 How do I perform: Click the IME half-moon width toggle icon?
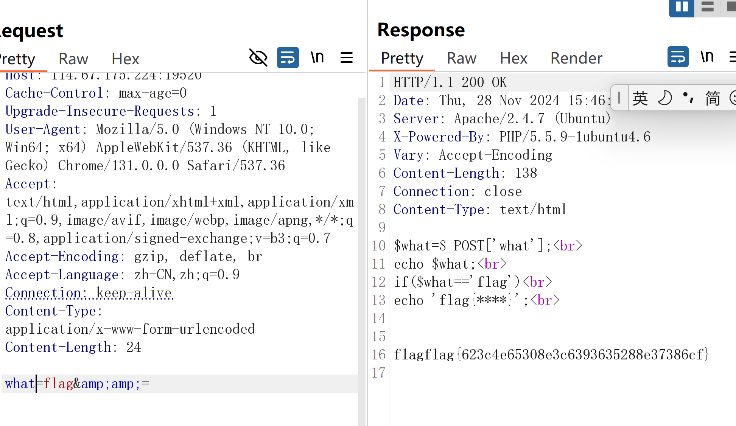pyautogui.click(x=665, y=98)
